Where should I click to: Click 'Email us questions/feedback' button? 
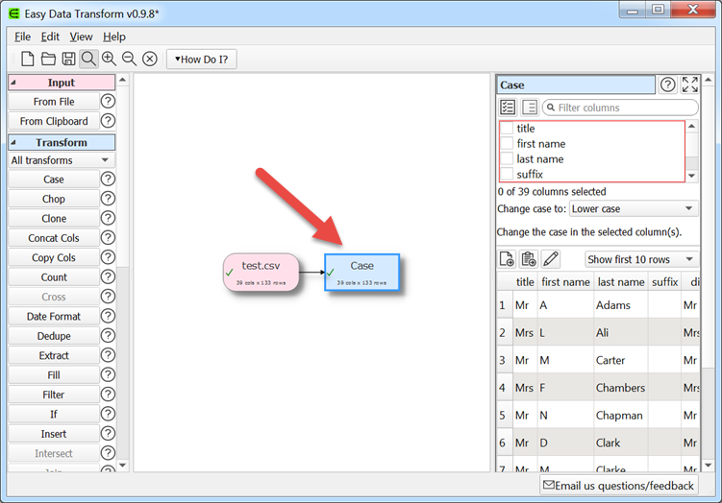coord(618,486)
